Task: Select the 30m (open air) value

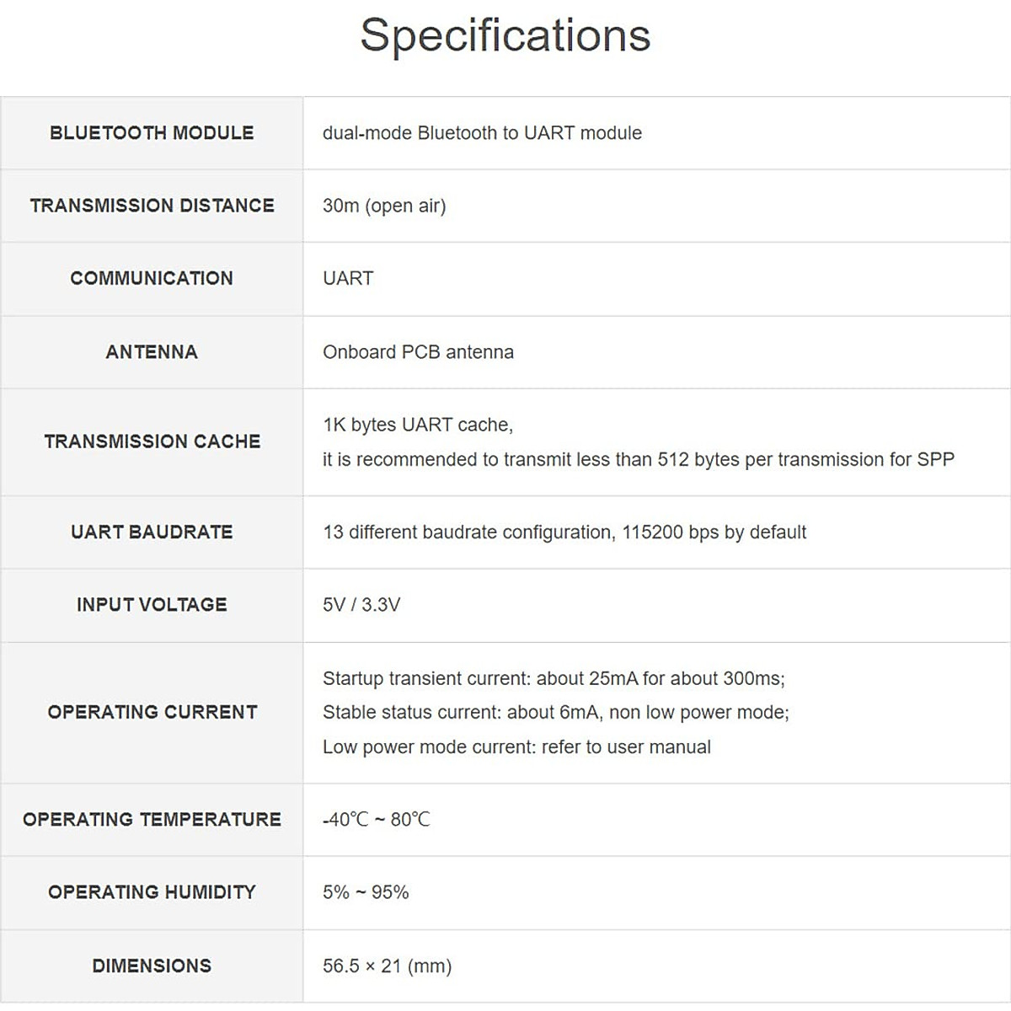Action: [x=384, y=206]
